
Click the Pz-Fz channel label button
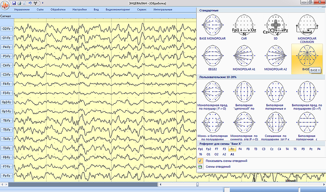coord(7,175)
